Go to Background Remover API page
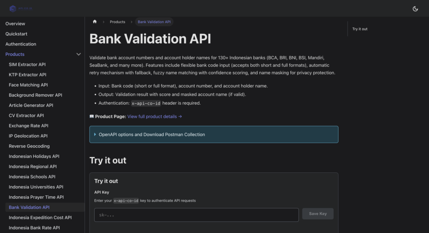 [x=35, y=95]
